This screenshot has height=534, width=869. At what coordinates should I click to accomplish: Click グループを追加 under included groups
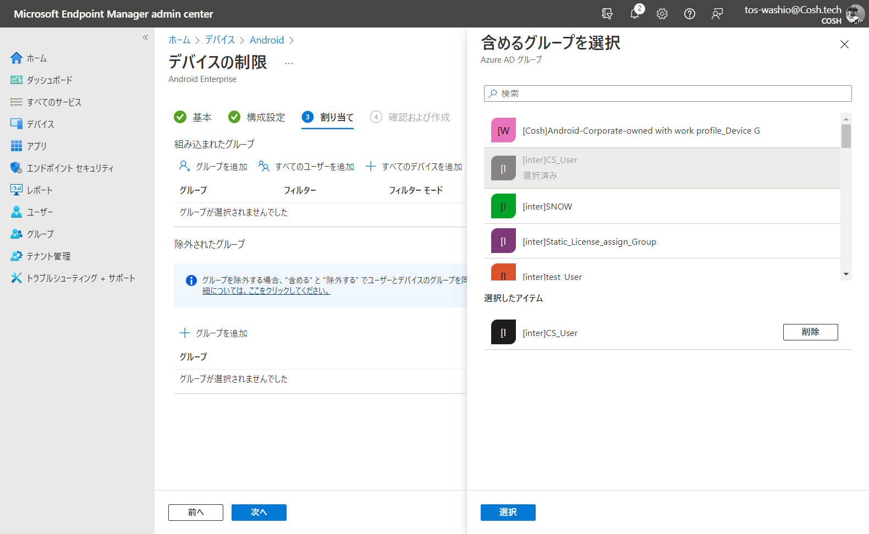(213, 166)
